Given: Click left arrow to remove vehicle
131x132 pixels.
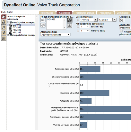Looking at the screenshot, I should pyautogui.click(x=43, y=25).
